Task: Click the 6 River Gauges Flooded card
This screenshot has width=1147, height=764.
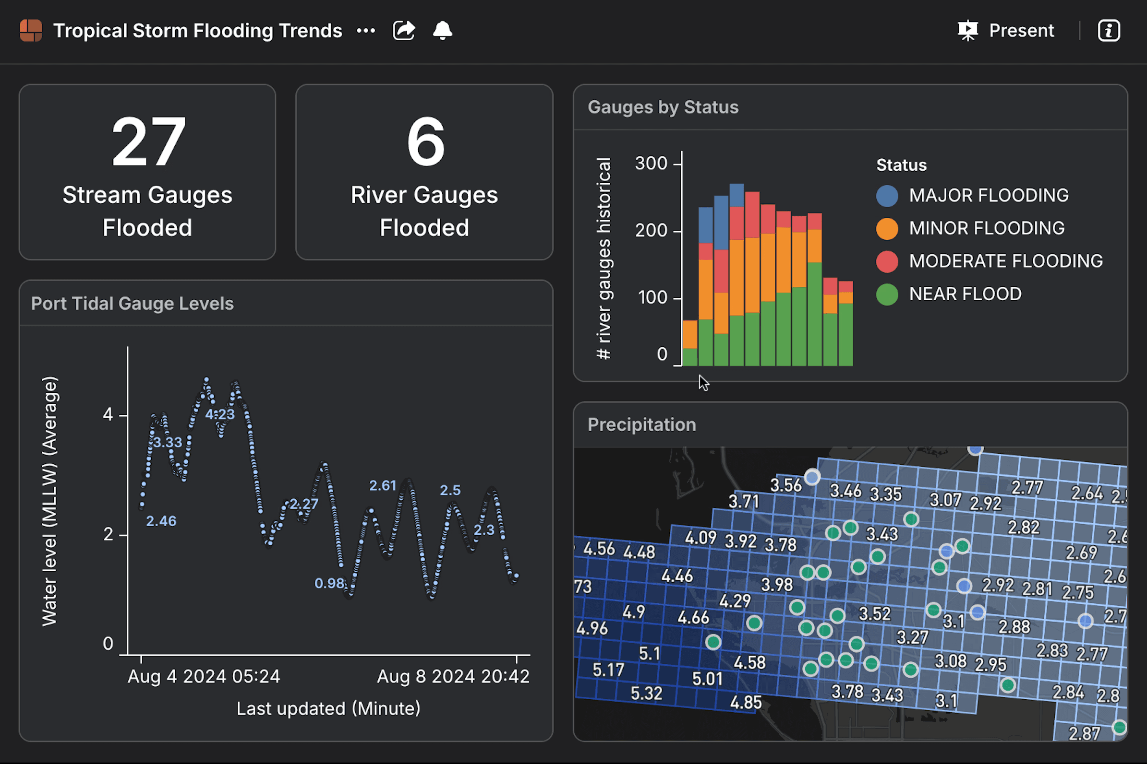Action: pyautogui.click(x=424, y=172)
